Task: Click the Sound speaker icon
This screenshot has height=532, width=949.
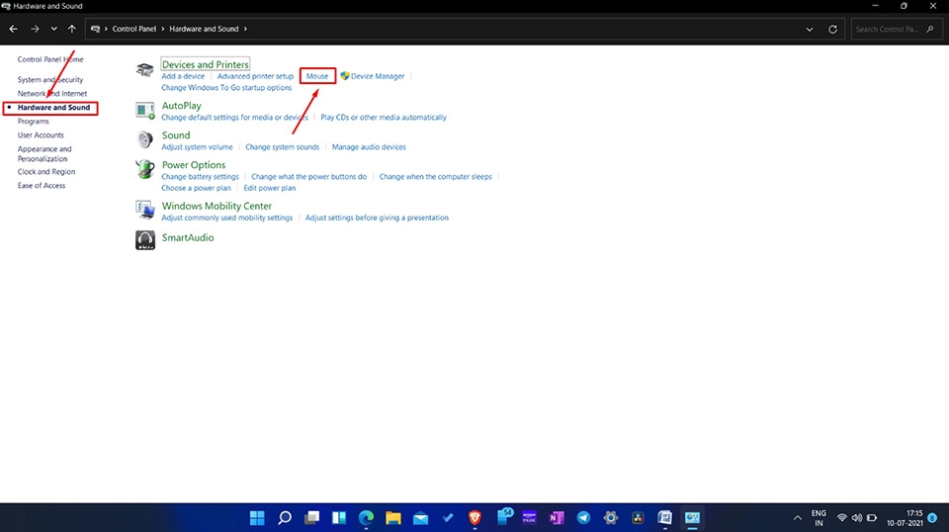Action: [x=145, y=139]
